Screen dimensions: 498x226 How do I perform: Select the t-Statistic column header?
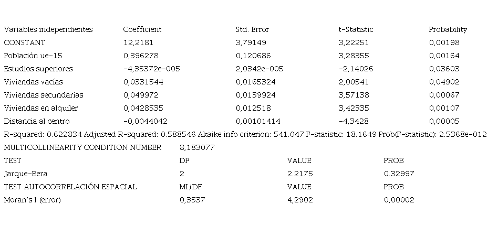pyautogui.click(x=355, y=29)
